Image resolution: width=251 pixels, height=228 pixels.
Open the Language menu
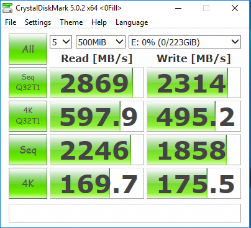[132, 22]
